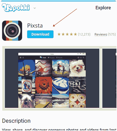Open the white fluffy dog photo
Screen dimensions: 117x131
tap(77, 68)
